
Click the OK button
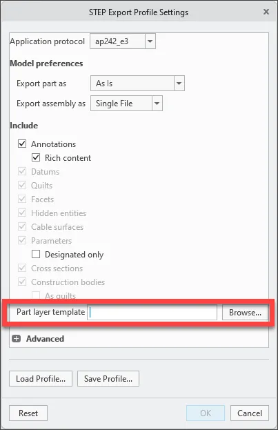click(206, 413)
